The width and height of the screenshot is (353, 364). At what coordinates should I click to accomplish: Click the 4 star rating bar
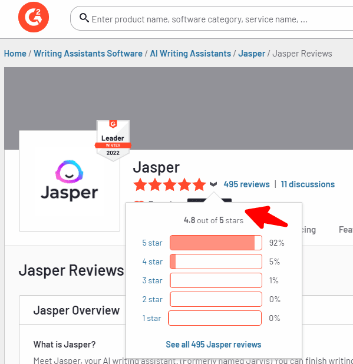[x=216, y=262]
